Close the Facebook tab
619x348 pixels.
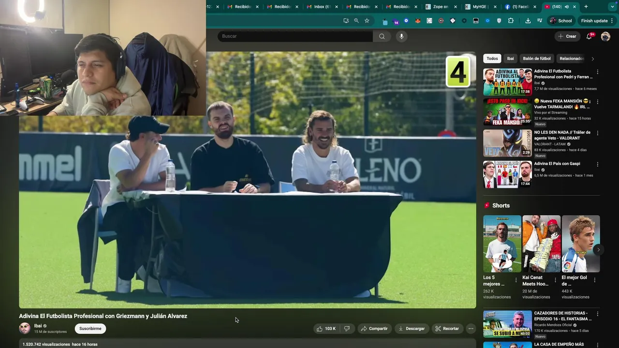535,7
